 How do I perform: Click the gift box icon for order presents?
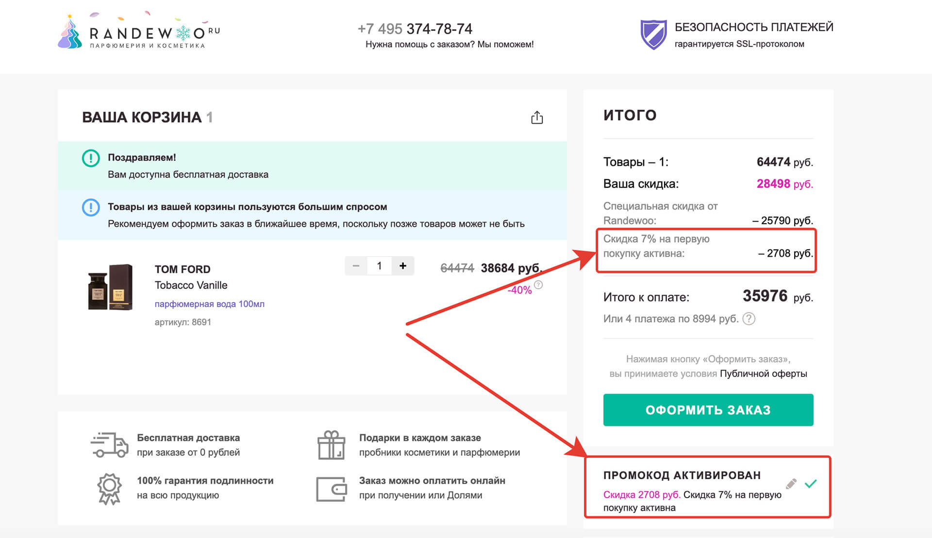pos(332,444)
